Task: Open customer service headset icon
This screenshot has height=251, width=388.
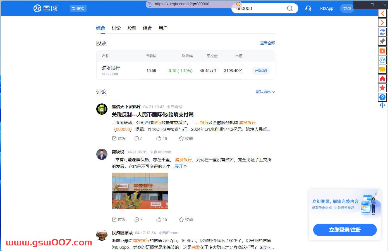Action: (308, 8)
